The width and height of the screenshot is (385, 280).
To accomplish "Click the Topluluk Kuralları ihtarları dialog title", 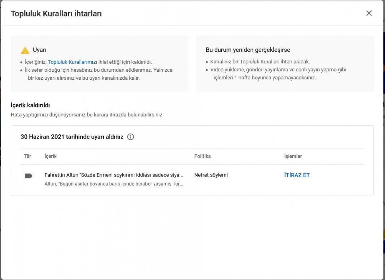I will point(56,14).
